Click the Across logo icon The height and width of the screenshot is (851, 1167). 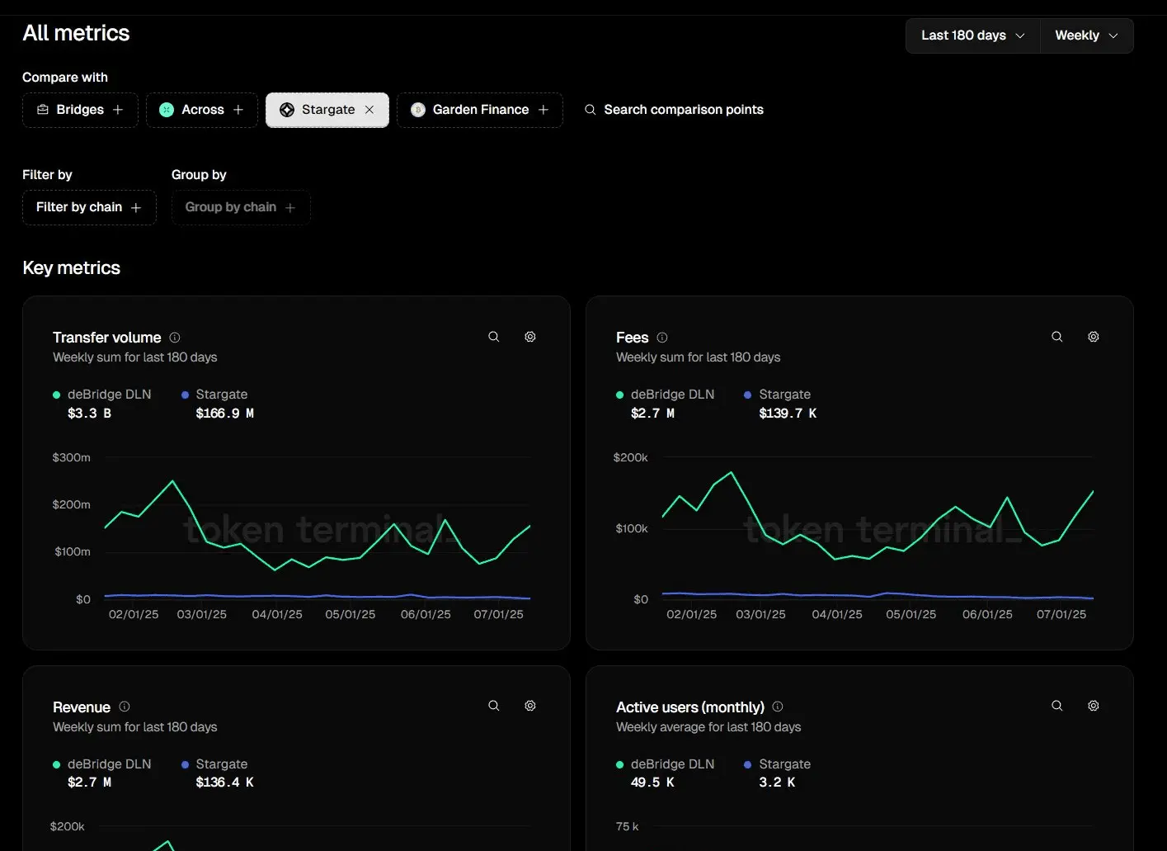pos(167,110)
